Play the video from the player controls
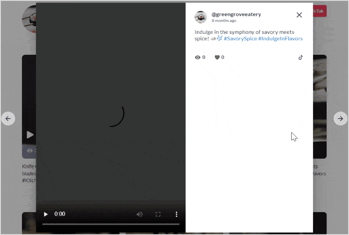The height and width of the screenshot is (235, 349). pyautogui.click(x=46, y=214)
